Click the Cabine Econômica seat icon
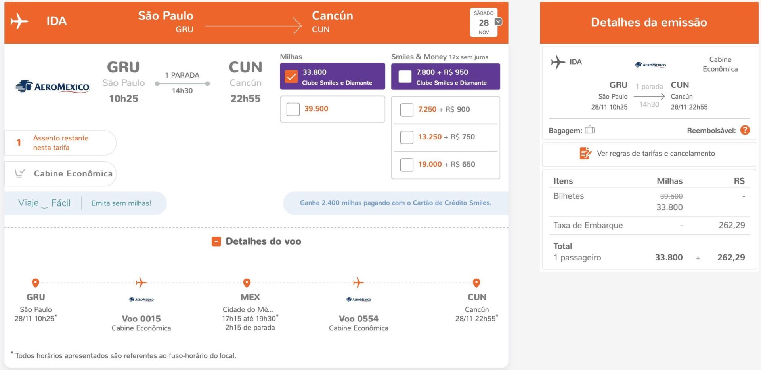The image size is (761, 370). coord(19,173)
